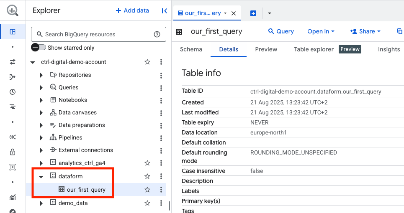Switch to the Preview tab

[266, 49]
